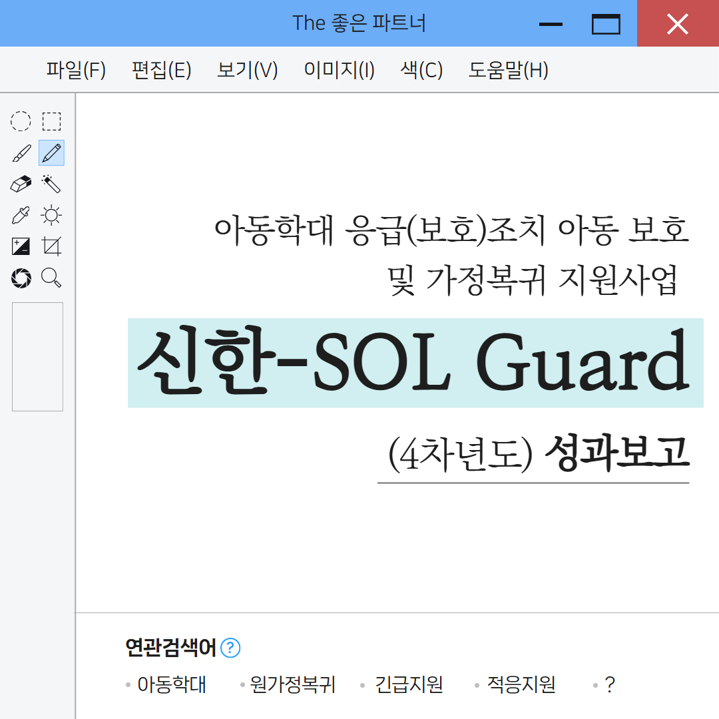Click the help icon beside 연관검색어
This screenshot has height=719, width=719.
tap(230, 648)
